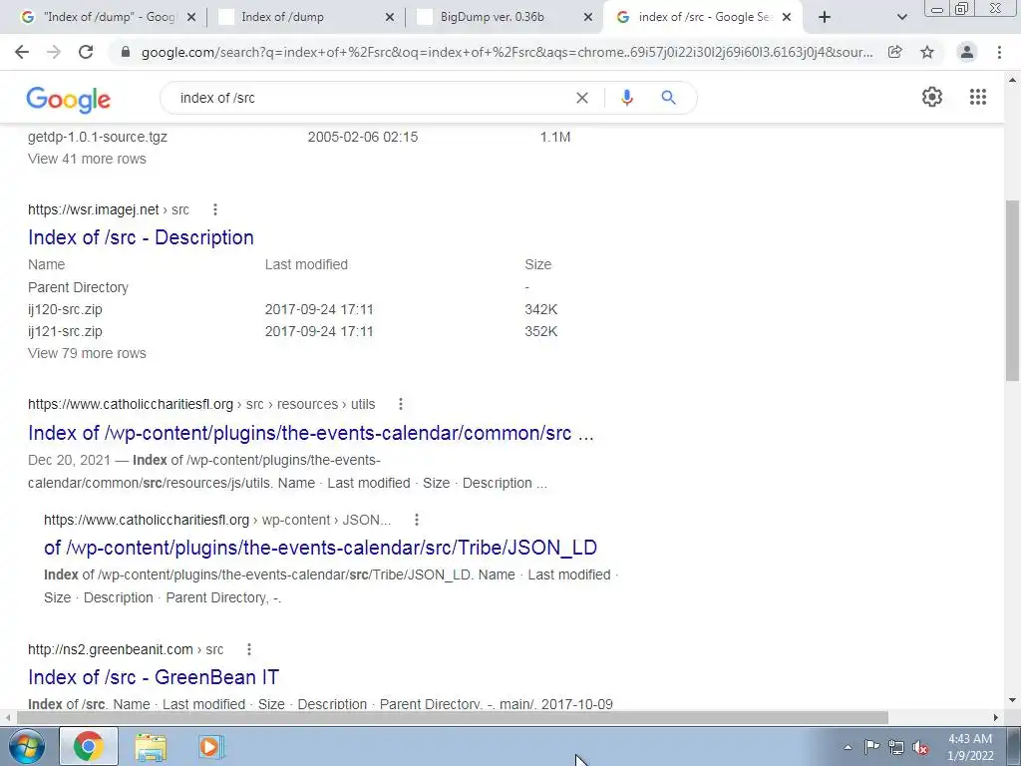Switch to the Index of /dump tab
This screenshot has width=1021, height=766.
(282, 17)
